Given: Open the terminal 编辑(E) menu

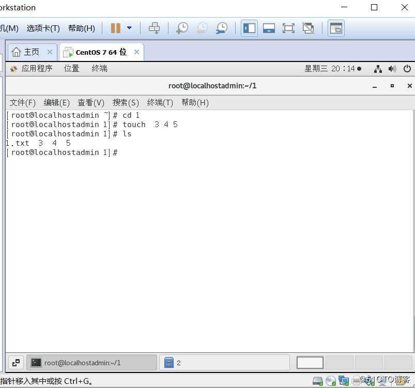Looking at the screenshot, I should point(57,102).
